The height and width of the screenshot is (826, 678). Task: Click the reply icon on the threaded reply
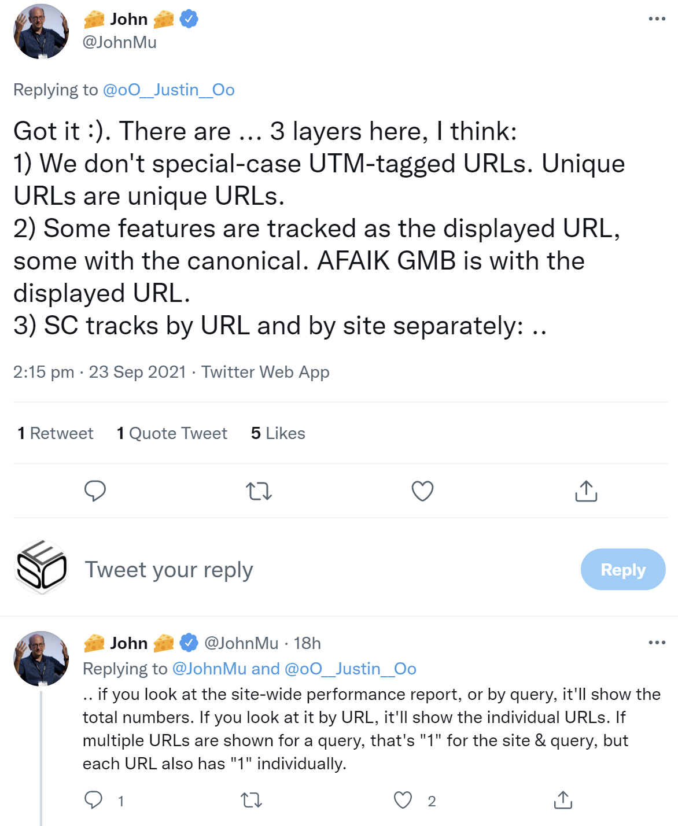coord(94,801)
